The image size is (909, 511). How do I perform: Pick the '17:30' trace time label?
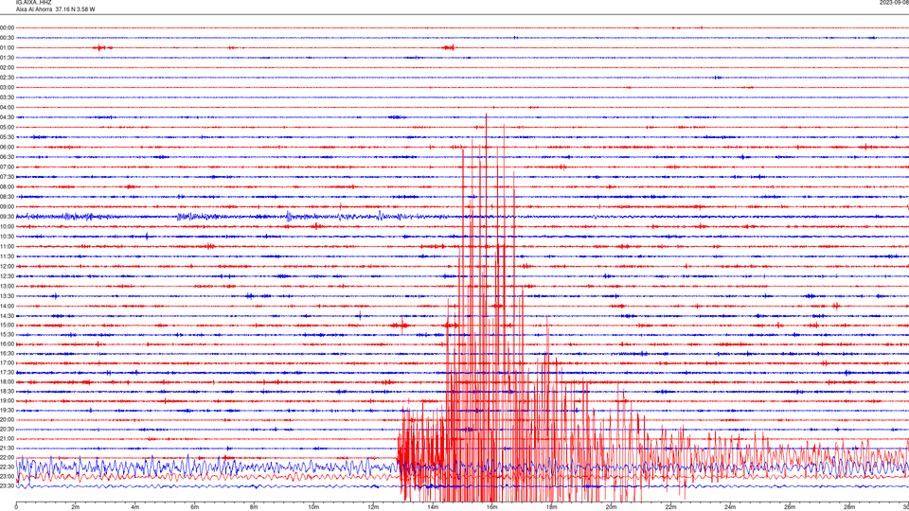tap(7, 373)
